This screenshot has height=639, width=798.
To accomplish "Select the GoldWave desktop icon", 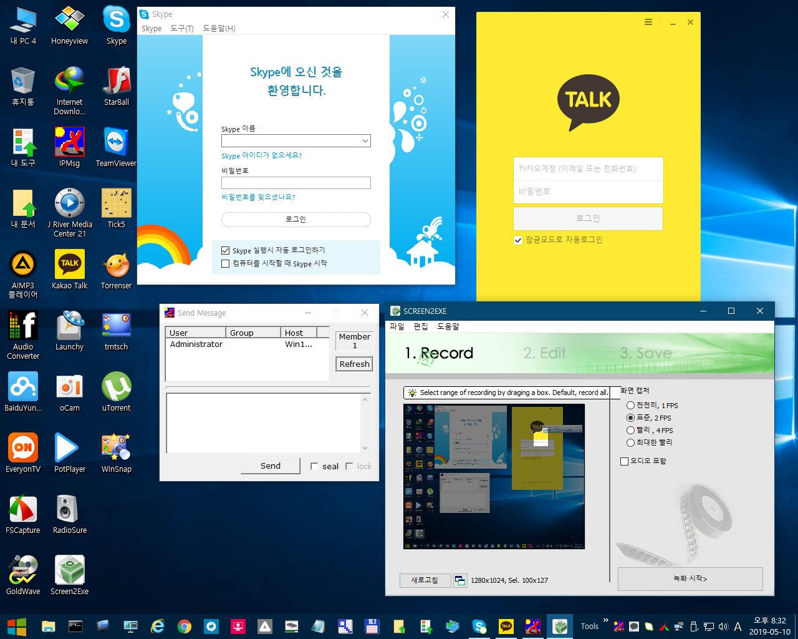I will [23, 575].
